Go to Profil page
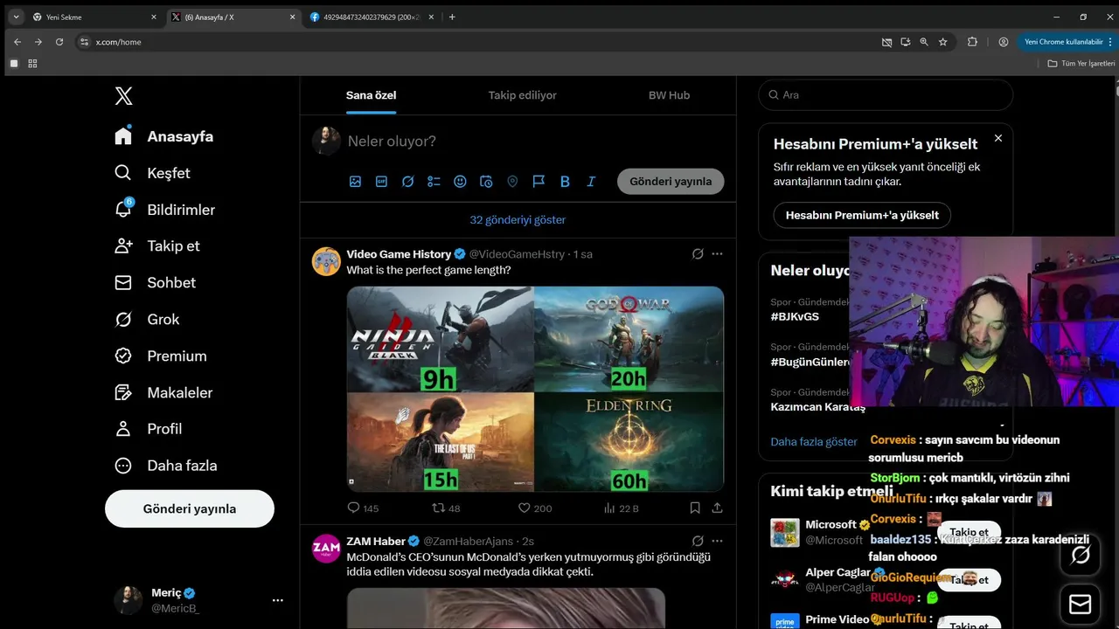Screen dimensions: 1119x629 point(149,429)
